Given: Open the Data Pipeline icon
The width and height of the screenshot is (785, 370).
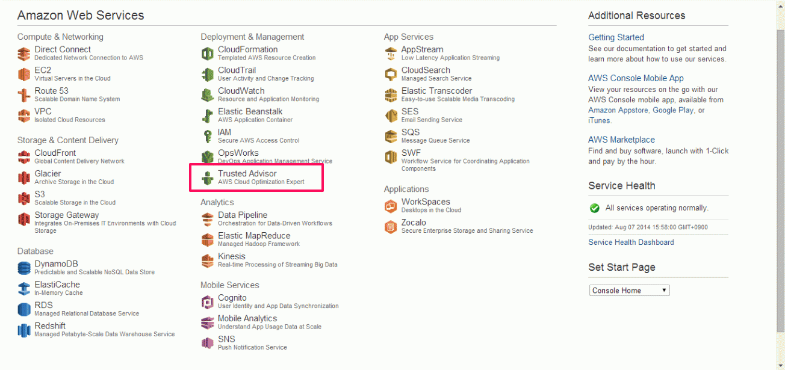Looking at the screenshot, I should pyautogui.click(x=207, y=219).
